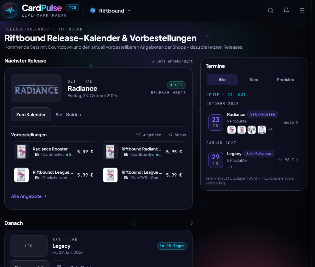Click the in 98 Tagen badge
Screen dimensions: 315x267
[x=172, y=246]
